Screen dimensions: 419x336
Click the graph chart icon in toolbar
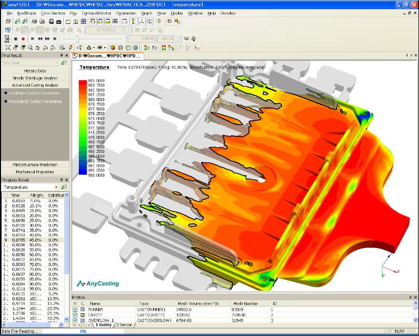(198, 48)
